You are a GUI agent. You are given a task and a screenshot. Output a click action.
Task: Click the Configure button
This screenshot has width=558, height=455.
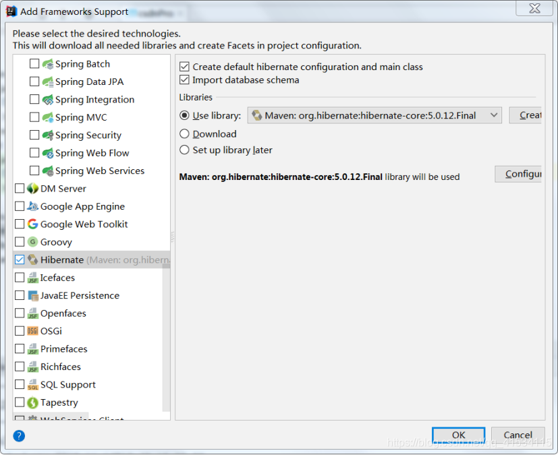coord(518,174)
